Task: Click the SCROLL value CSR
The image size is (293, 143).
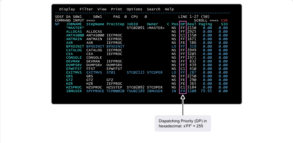Action: 224,20
